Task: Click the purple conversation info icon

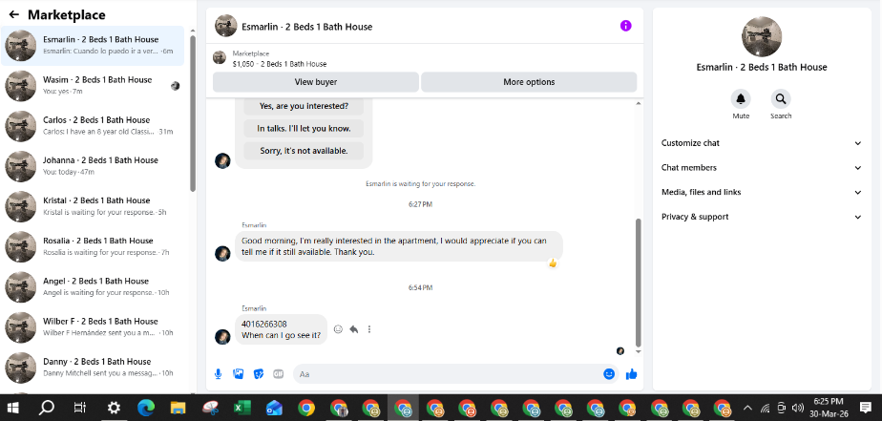Action: coord(625,26)
